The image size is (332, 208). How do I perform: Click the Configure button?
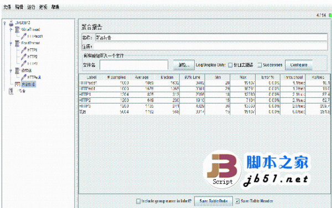coord(299,65)
